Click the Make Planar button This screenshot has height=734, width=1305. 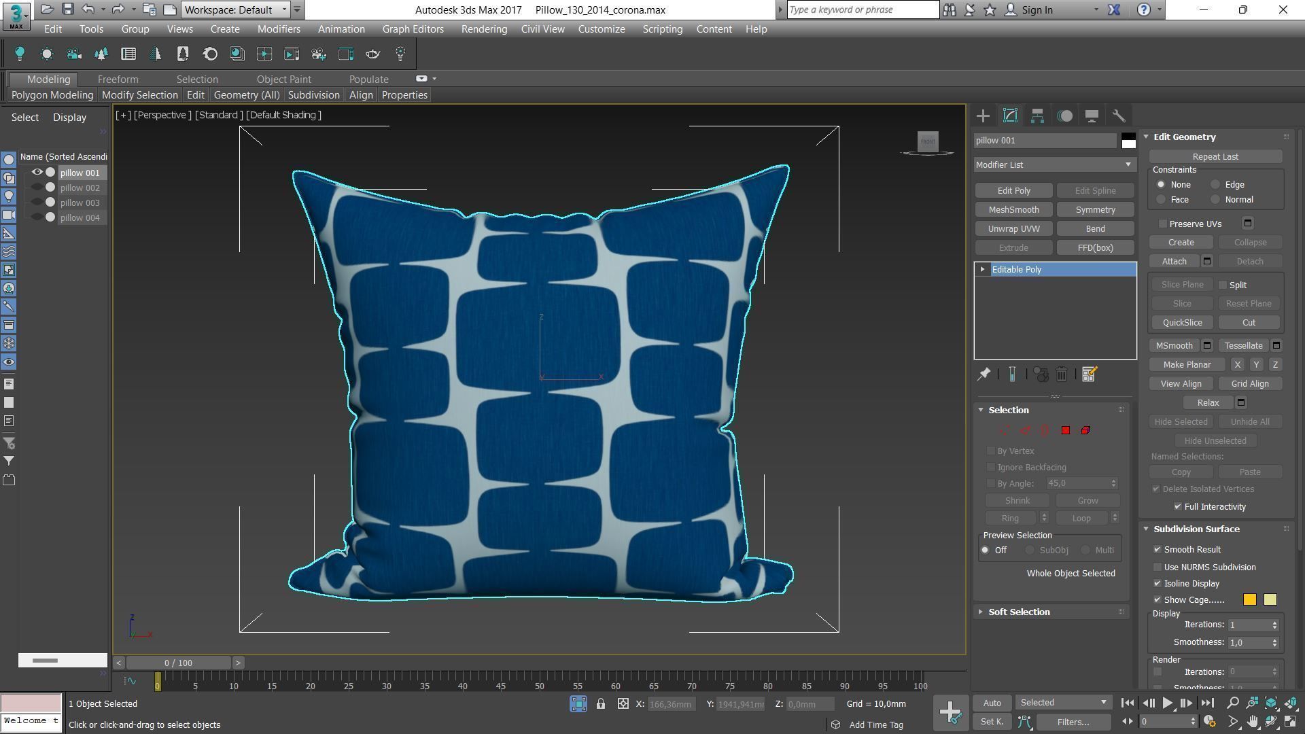(x=1187, y=365)
